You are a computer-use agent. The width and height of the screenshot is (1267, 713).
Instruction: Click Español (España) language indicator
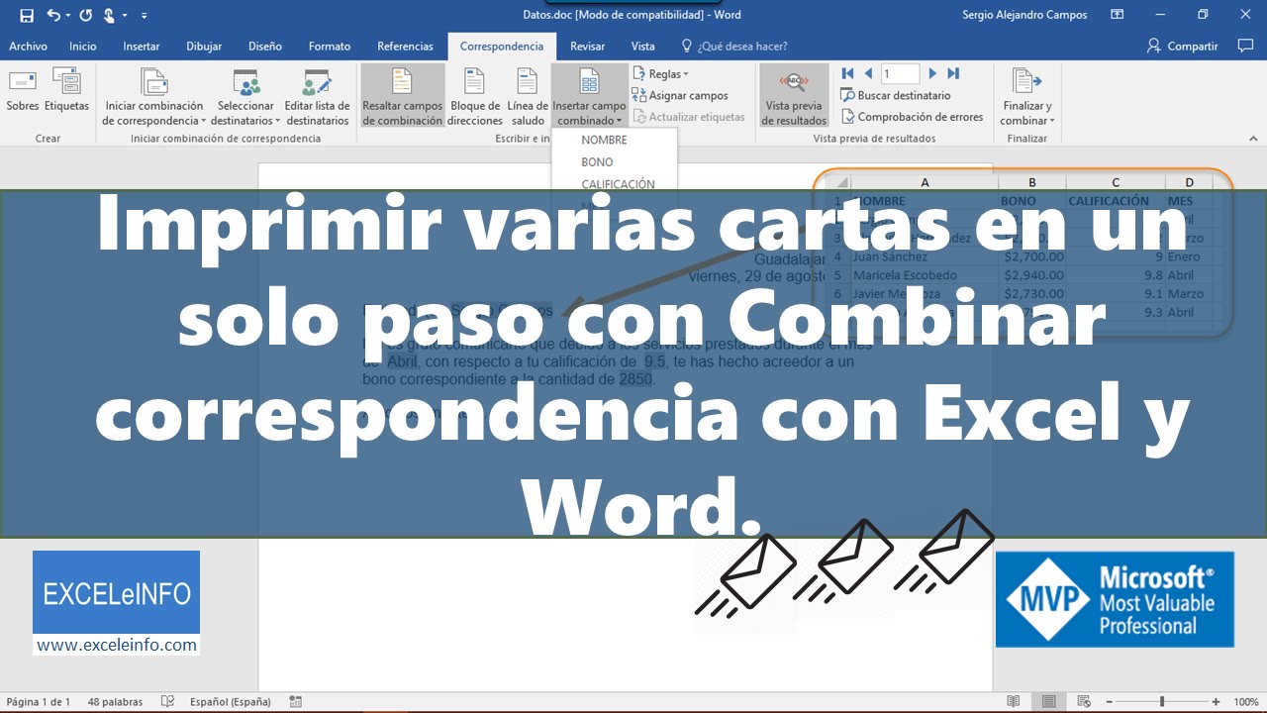230,702
